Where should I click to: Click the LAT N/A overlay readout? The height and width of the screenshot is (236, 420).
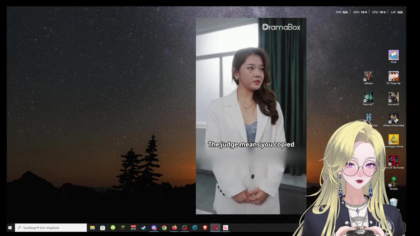(x=397, y=12)
